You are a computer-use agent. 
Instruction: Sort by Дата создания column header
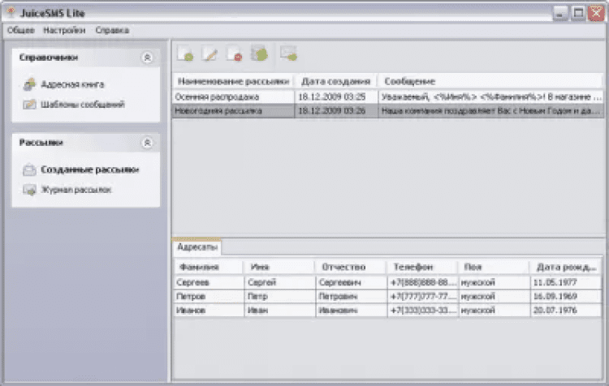tap(336, 81)
